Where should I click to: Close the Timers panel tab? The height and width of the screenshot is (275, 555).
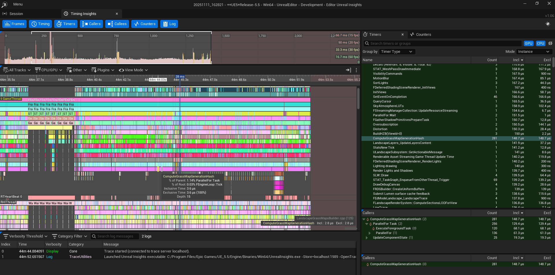[402, 35]
